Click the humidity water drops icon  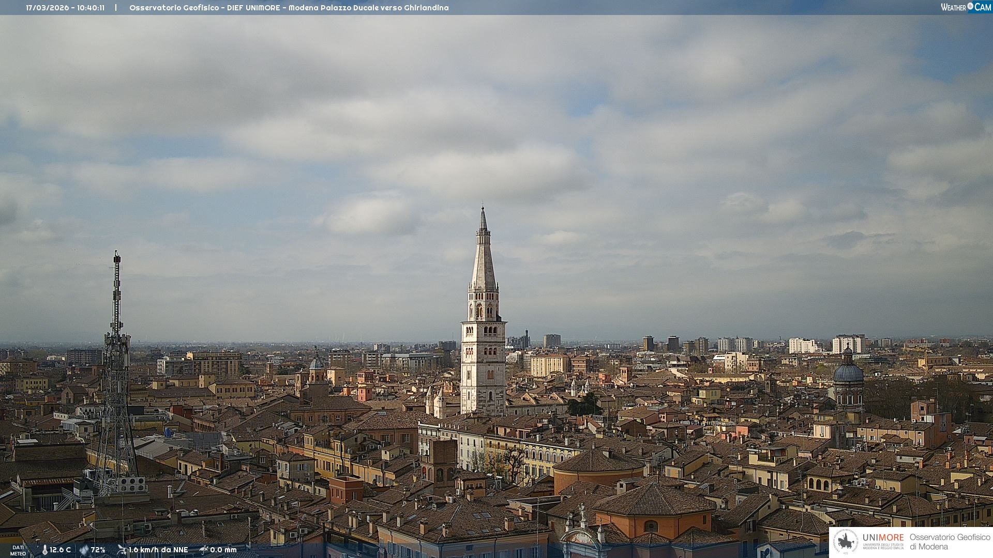(84, 550)
